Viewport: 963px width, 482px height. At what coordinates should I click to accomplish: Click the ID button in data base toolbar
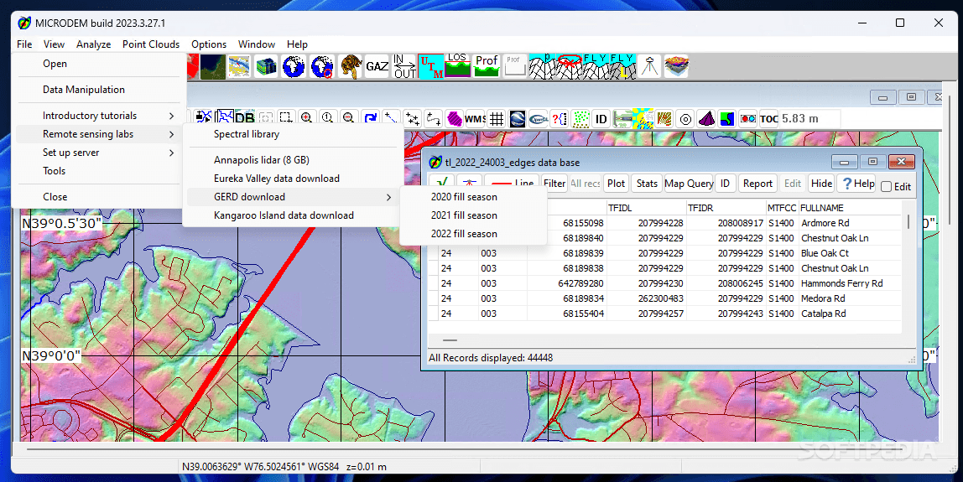[x=725, y=183]
